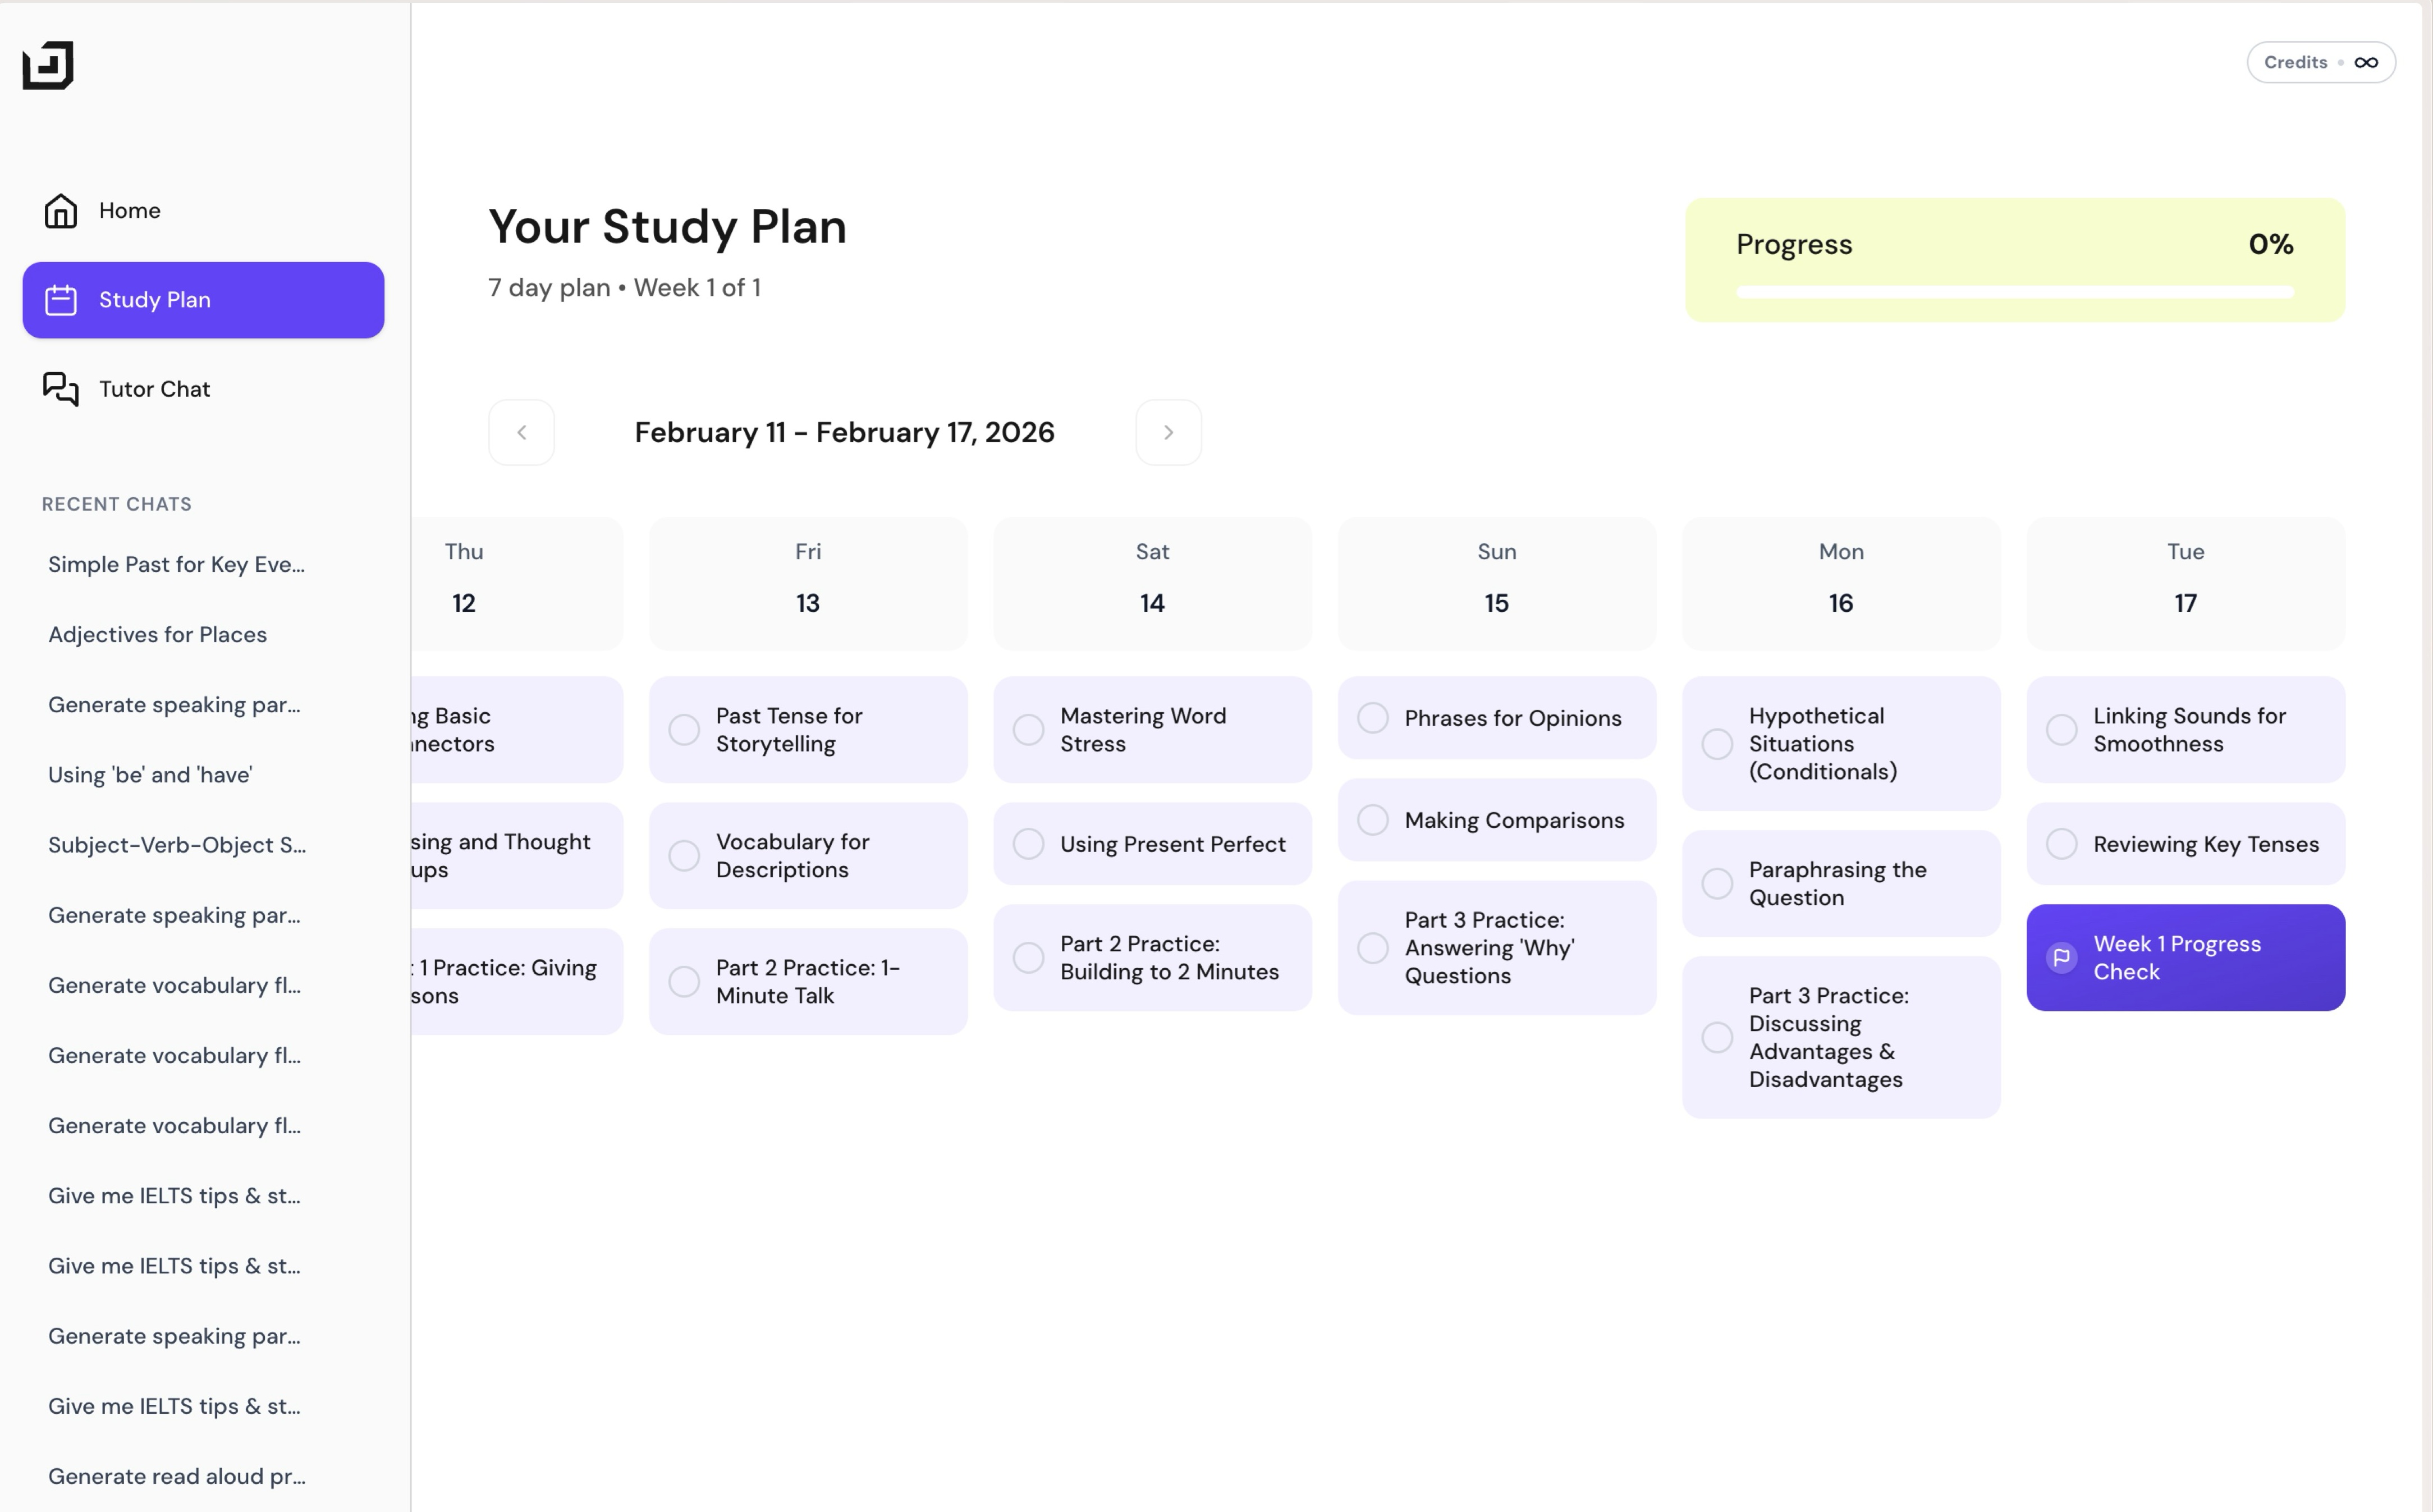Click the app logo in the top left

(x=49, y=66)
